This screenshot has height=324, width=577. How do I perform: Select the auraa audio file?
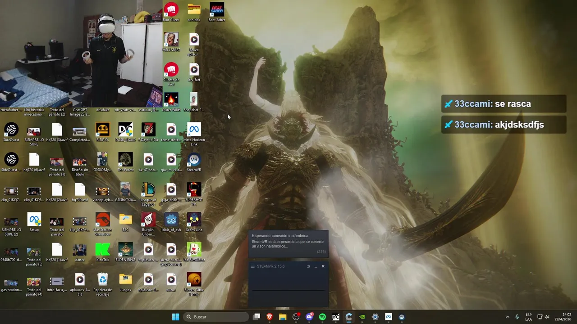171,282
